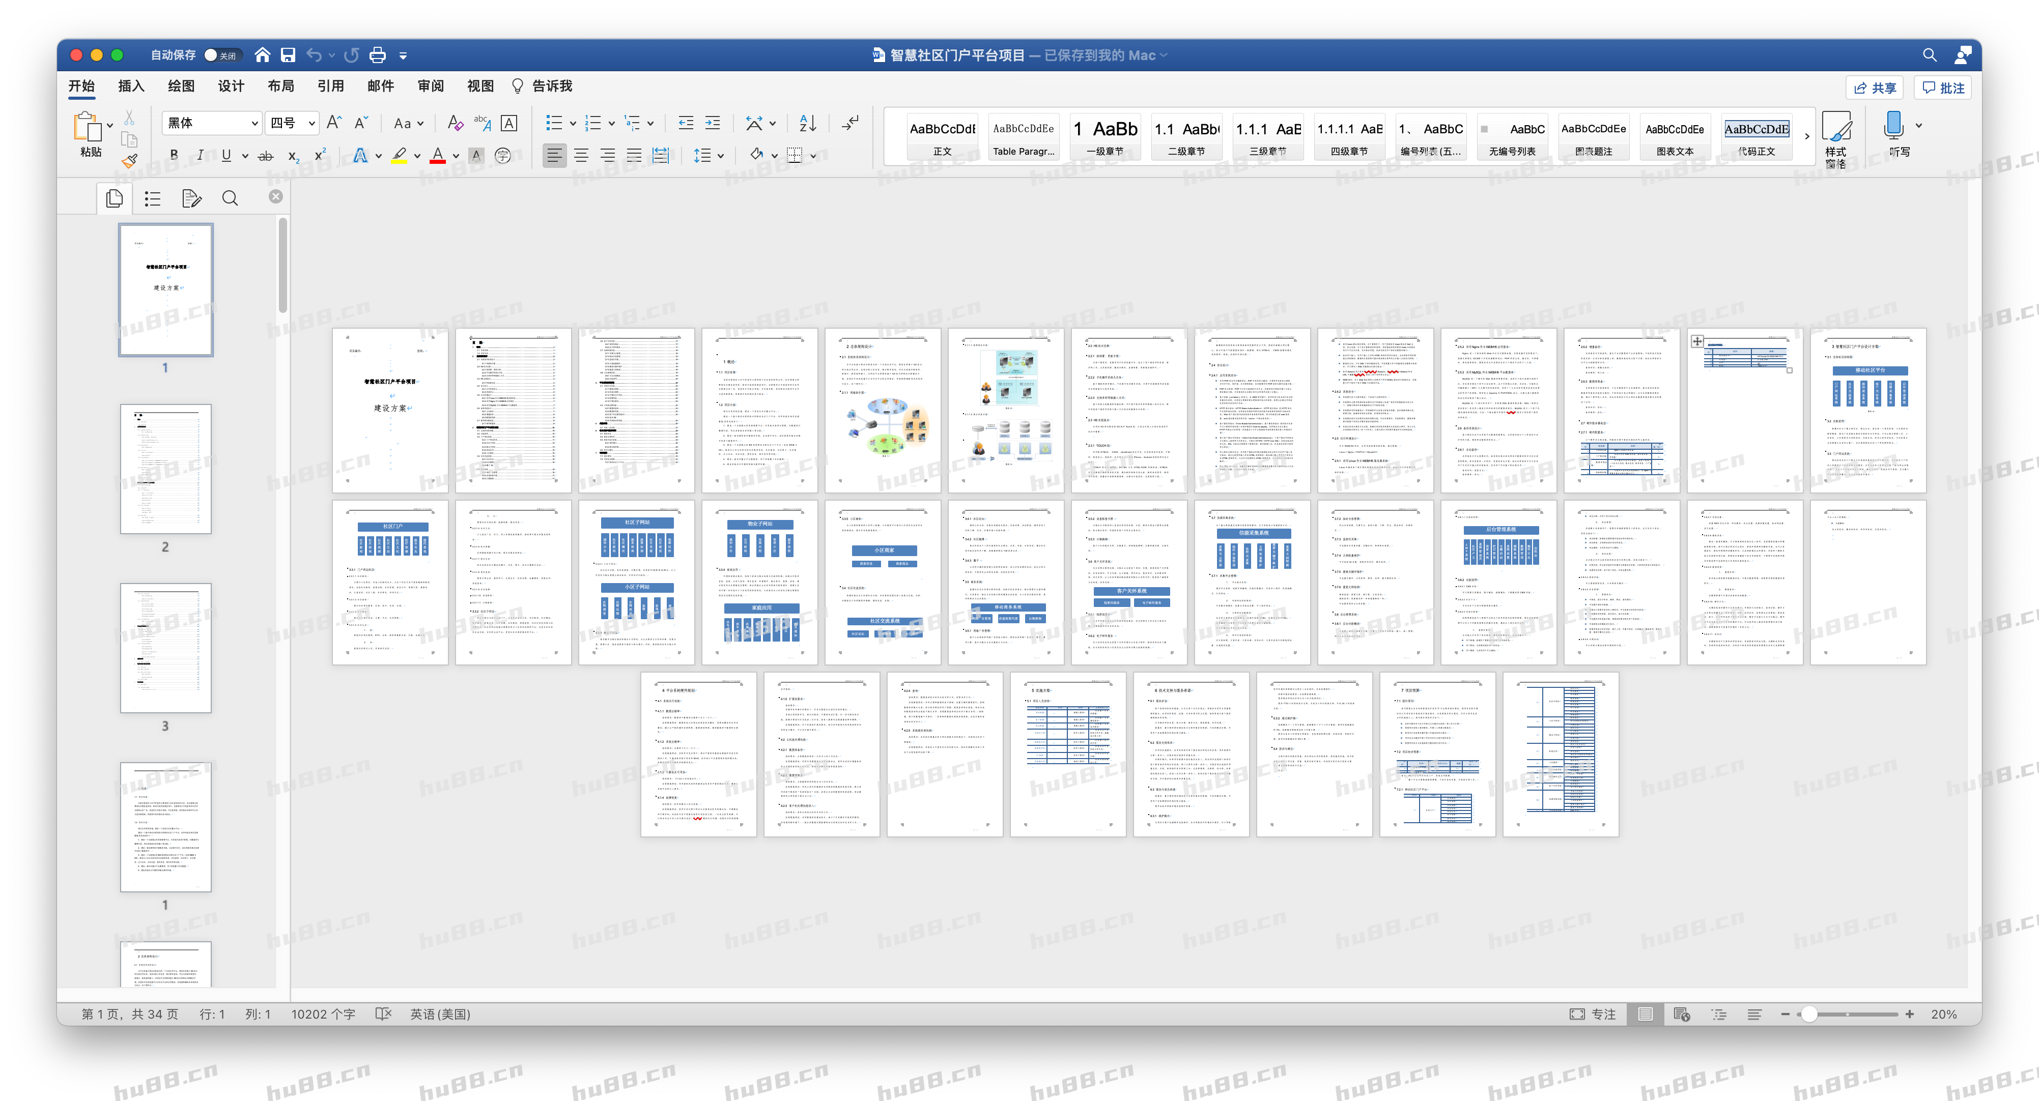Decrease font size with smaller A icon
This screenshot has width=2039, height=1101.
(361, 123)
